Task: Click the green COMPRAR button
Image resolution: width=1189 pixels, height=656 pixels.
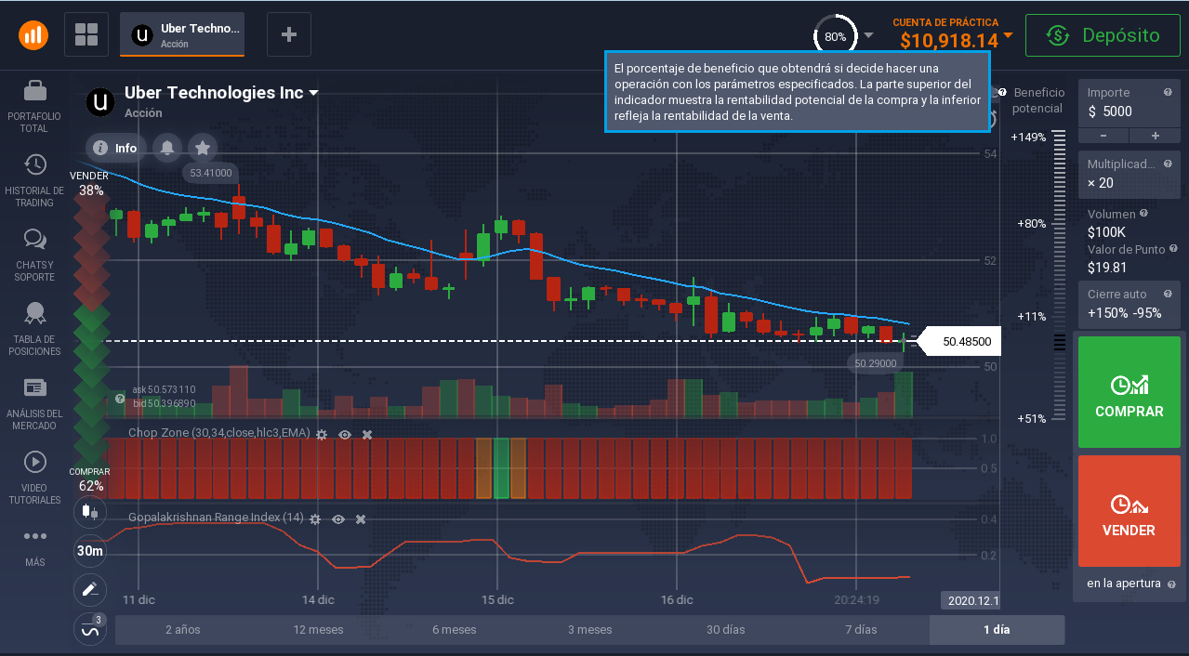Action: coord(1130,392)
